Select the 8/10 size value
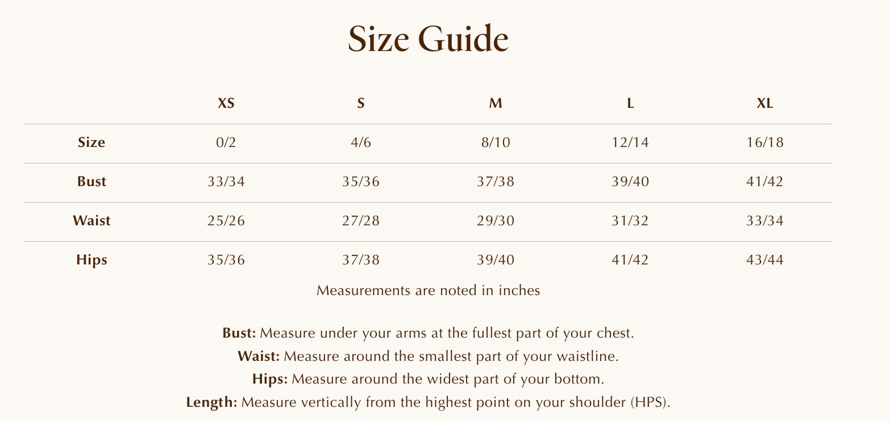 (496, 142)
